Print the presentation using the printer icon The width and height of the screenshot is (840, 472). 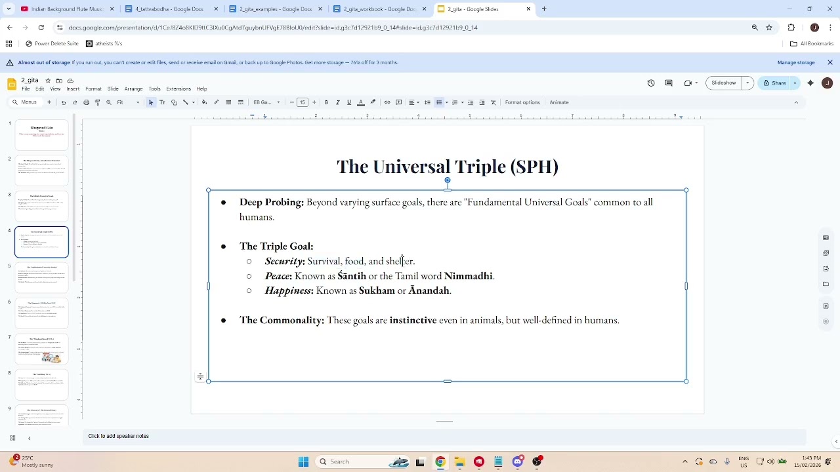pos(86,102)
